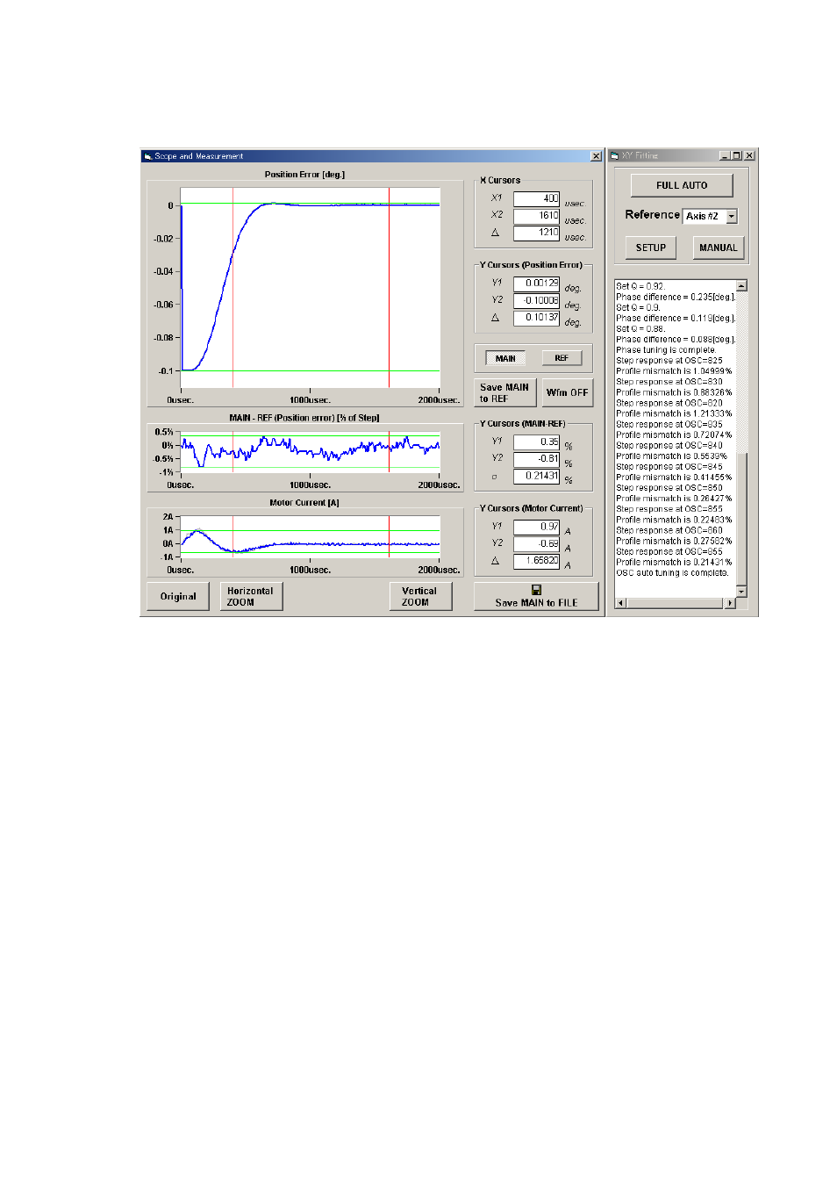Select log line 'Profile mismatch is 1.04999%'
837x1185 pixels.
click(x=674, y=371)
